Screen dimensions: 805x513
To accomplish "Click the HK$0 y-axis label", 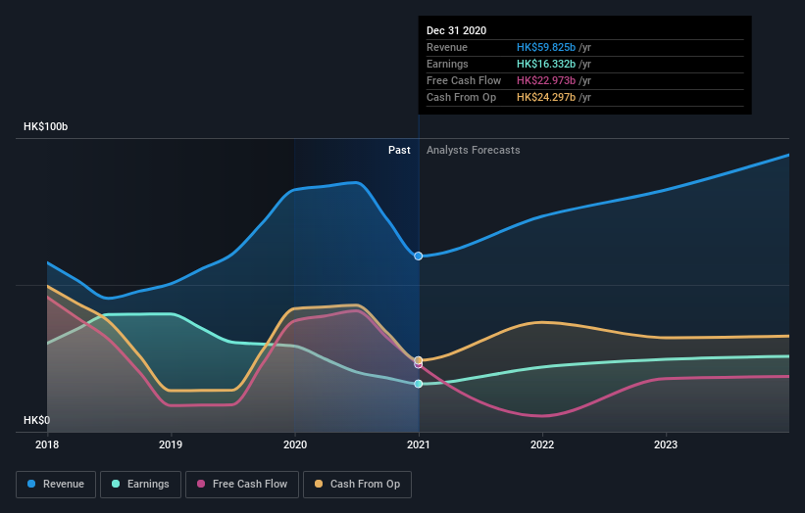I will click(x=37, y=420).
